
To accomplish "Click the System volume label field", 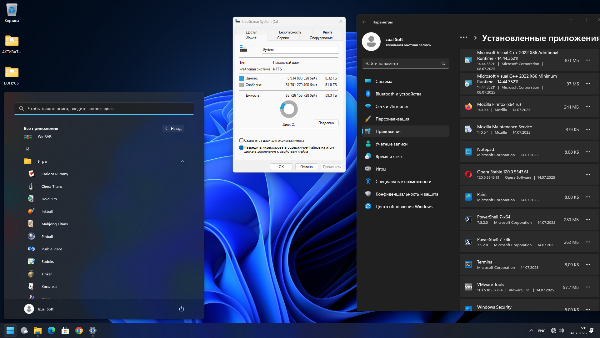I will (x=300, y=50).
